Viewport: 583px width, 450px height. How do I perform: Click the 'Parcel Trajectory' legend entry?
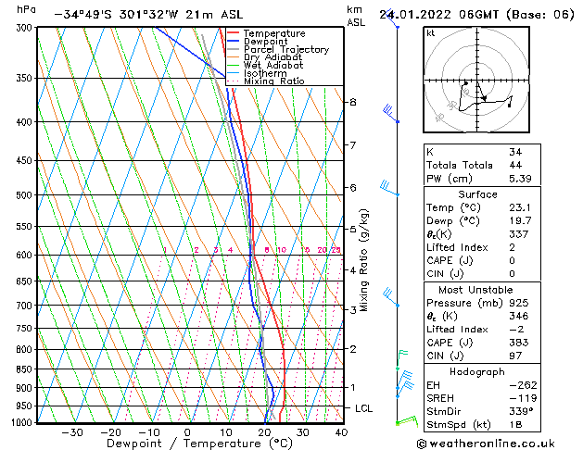click(x=286, y=49)
